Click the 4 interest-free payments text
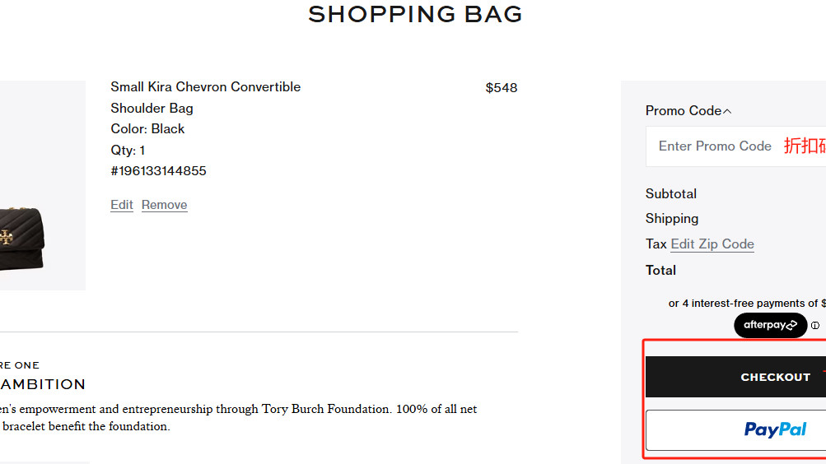 [x=745, y=304]
